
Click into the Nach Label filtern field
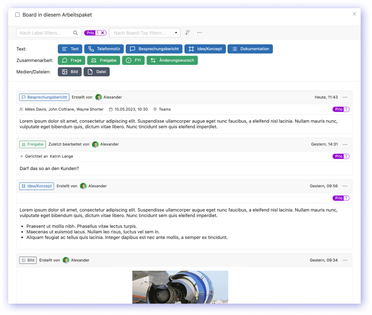45,33
